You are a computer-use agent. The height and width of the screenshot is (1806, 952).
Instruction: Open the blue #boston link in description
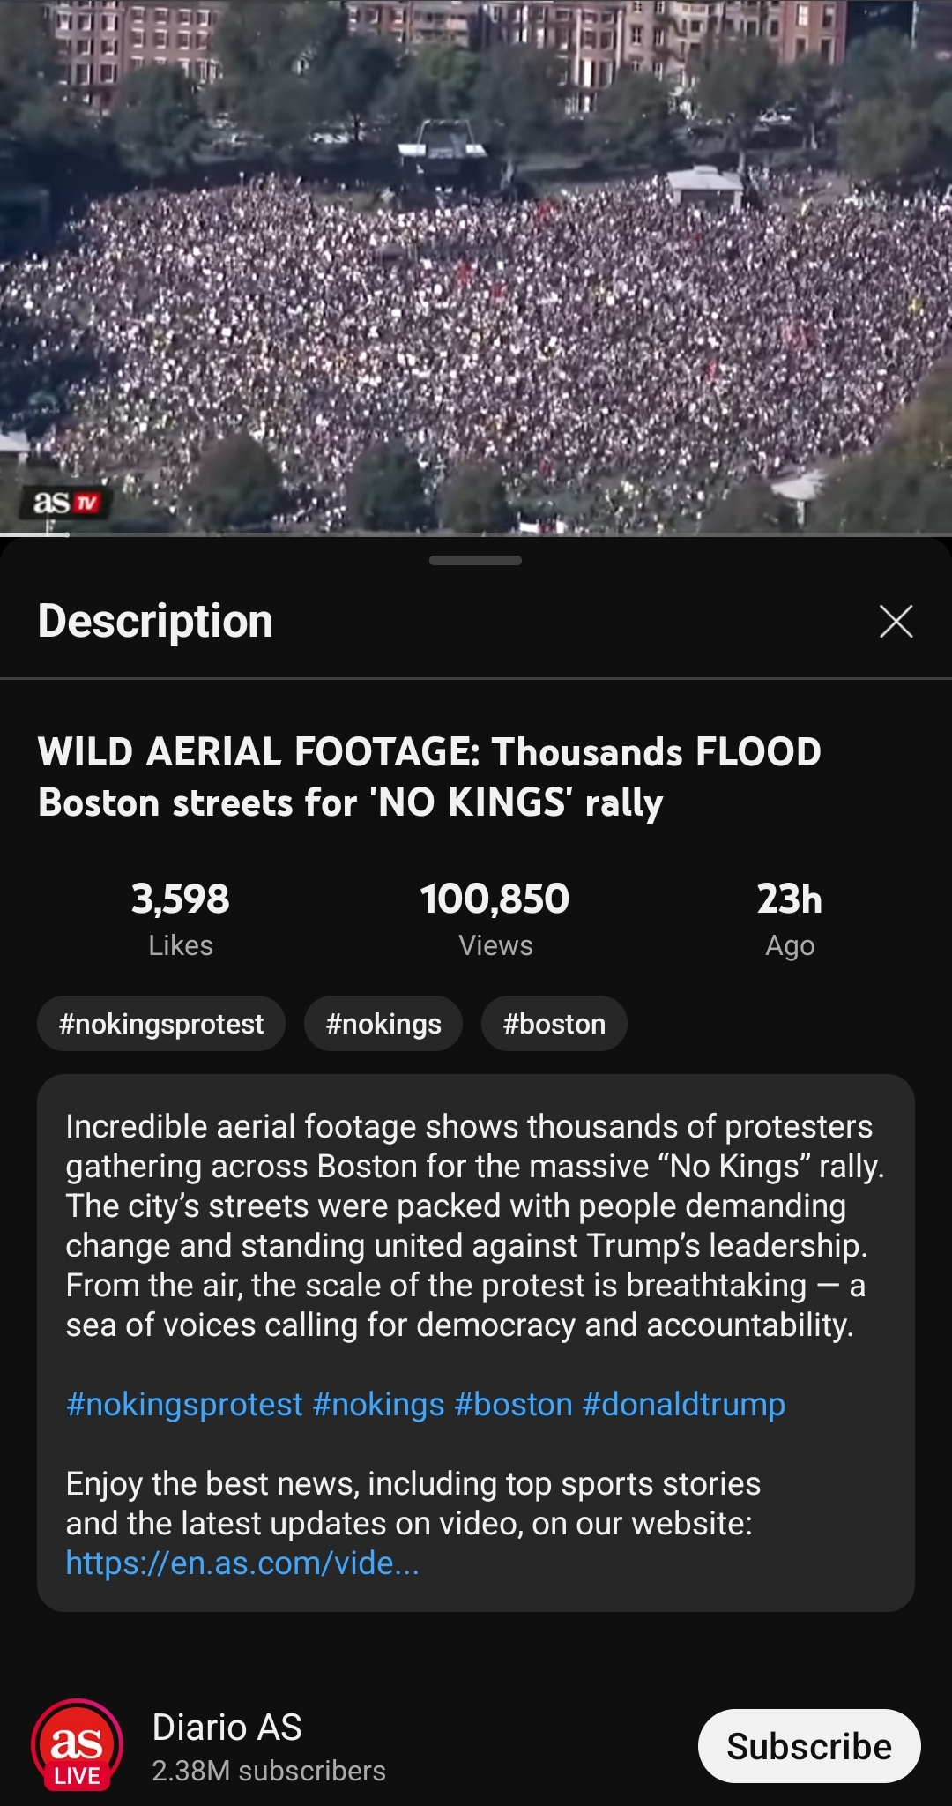click(x=514, y=1404)
